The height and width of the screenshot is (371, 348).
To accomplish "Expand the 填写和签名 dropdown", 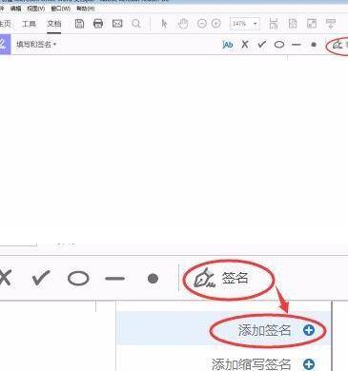I will click(36, 45).
